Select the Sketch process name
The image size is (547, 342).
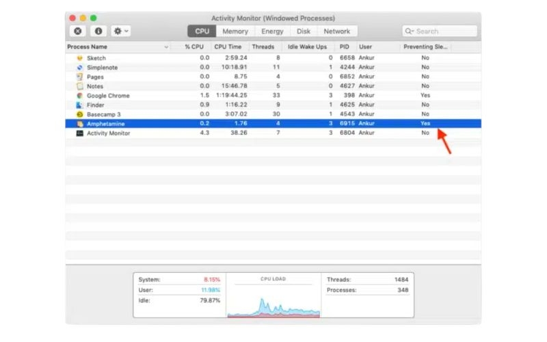tap(96, 58)
